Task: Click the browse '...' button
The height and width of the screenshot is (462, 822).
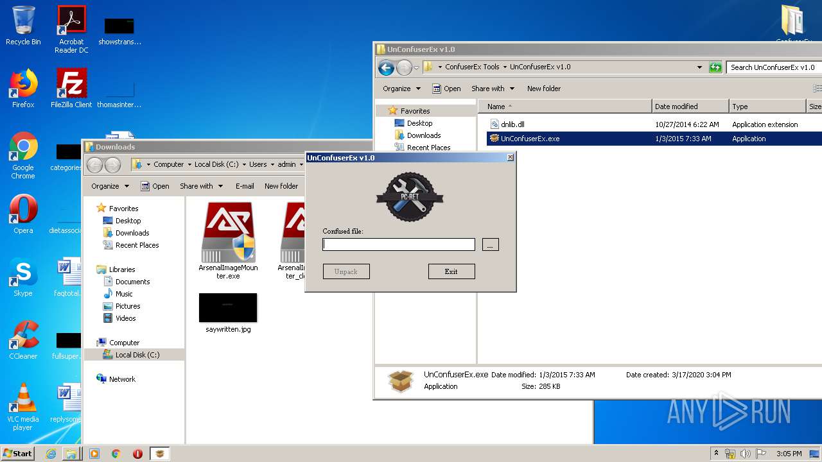Action: (491, 244)
